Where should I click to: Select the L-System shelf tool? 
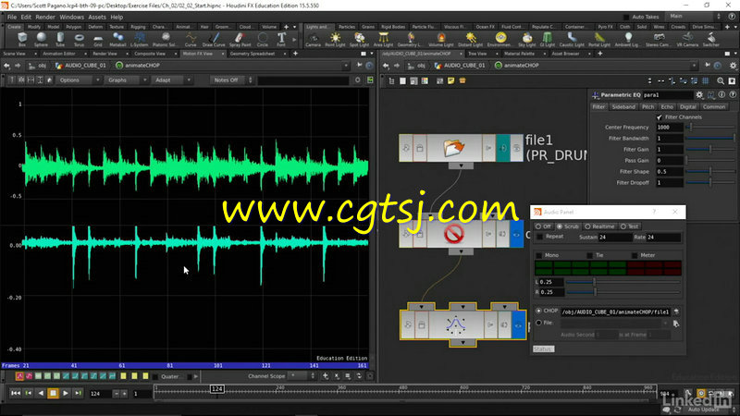(140, 39)
